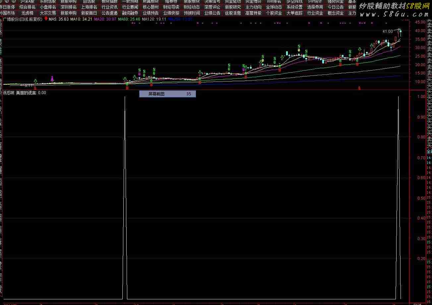
Task: Open the 上海排名 button
Action: pyautogui.click(x=89, y=7)
